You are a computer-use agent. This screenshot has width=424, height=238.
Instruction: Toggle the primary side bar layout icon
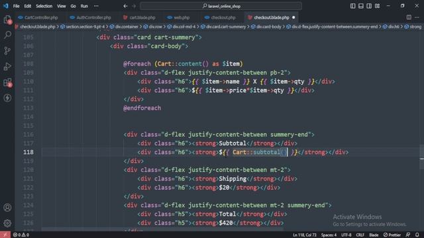(x=352, y=6)
